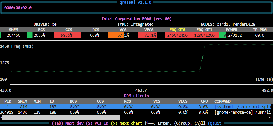Click the 69.0 temperature value
Image resolution: width=273 pixels, height=126 pixels.
click(x=260, y=35)
